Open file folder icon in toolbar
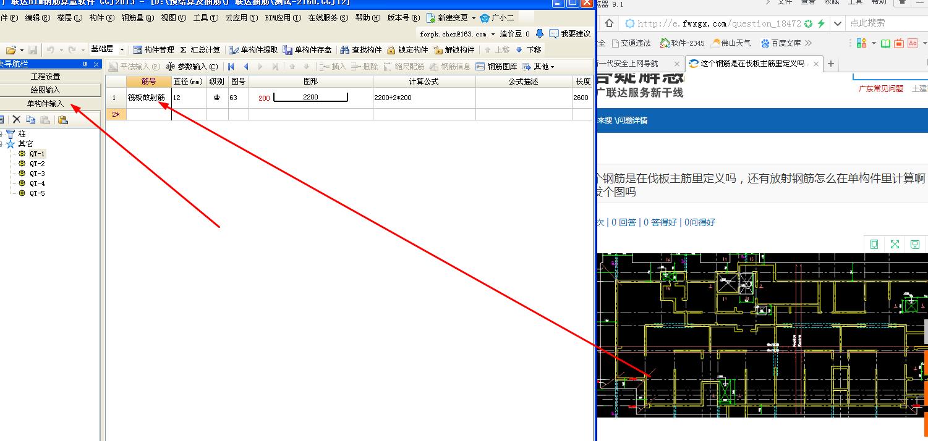The height and width of the screenshot is (441, 928). pyautogui.click(x=11, y=49)
